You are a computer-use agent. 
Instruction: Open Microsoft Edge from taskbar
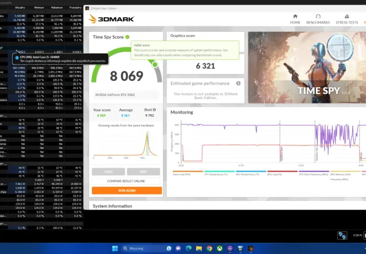coord(189,248)
